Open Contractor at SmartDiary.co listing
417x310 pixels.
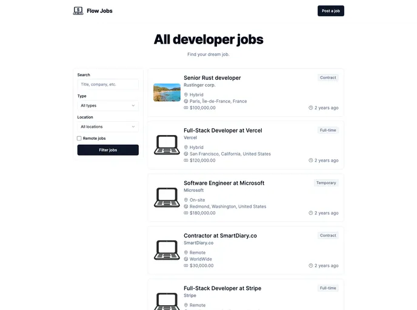220,236
